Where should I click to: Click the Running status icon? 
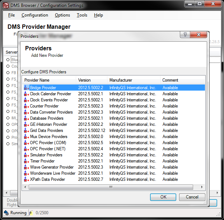coord(6,213)
